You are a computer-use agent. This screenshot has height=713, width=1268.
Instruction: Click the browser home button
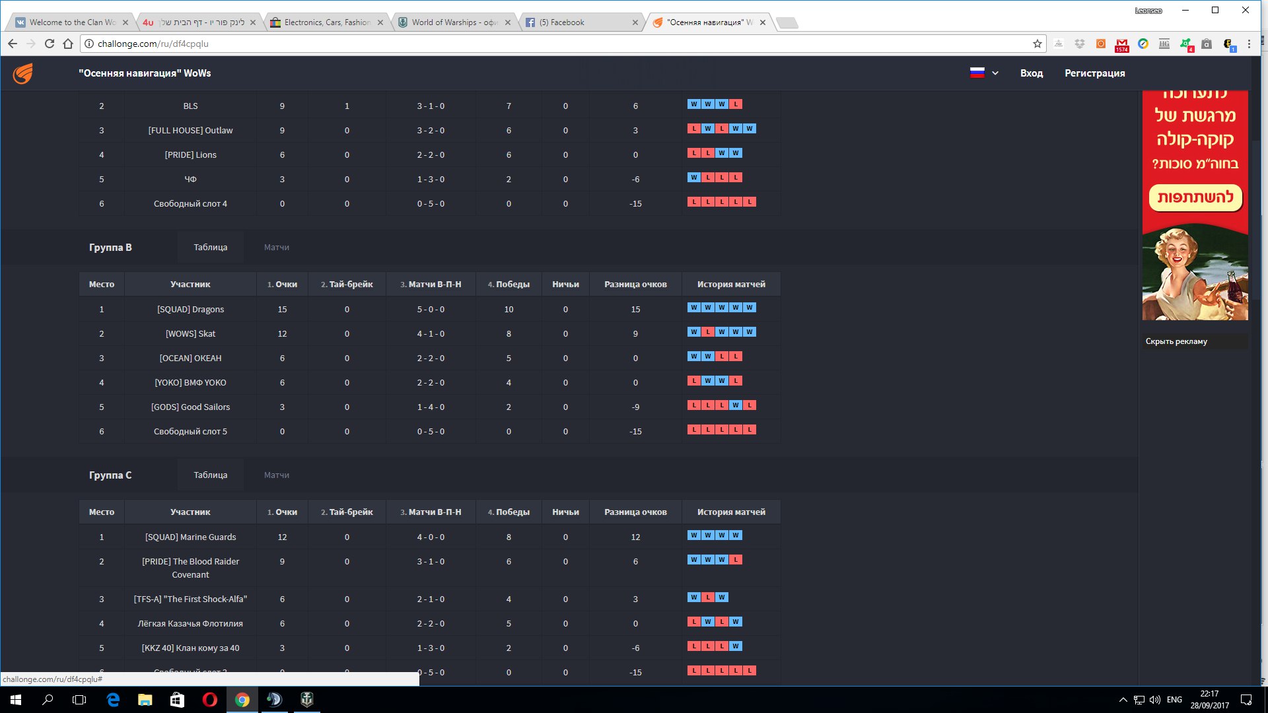67,44
